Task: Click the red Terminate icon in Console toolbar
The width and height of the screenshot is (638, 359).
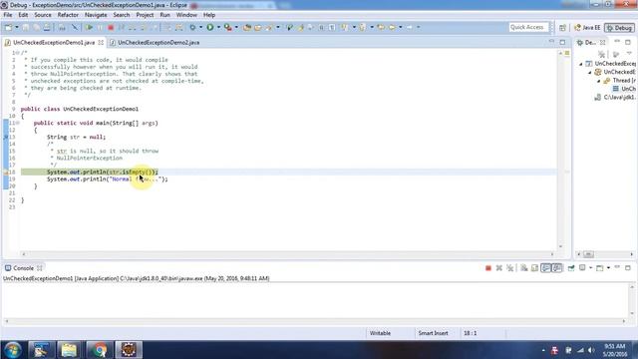Action: pos(488,268)
